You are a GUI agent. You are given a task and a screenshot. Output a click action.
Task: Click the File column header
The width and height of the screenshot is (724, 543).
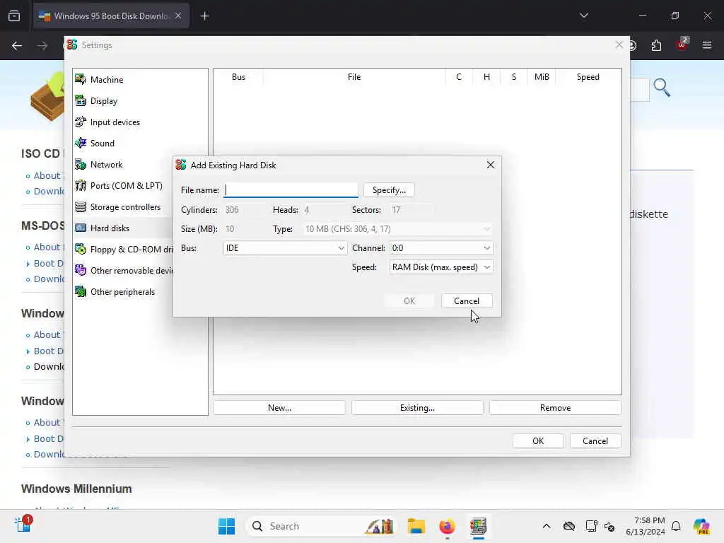(354, 77)
